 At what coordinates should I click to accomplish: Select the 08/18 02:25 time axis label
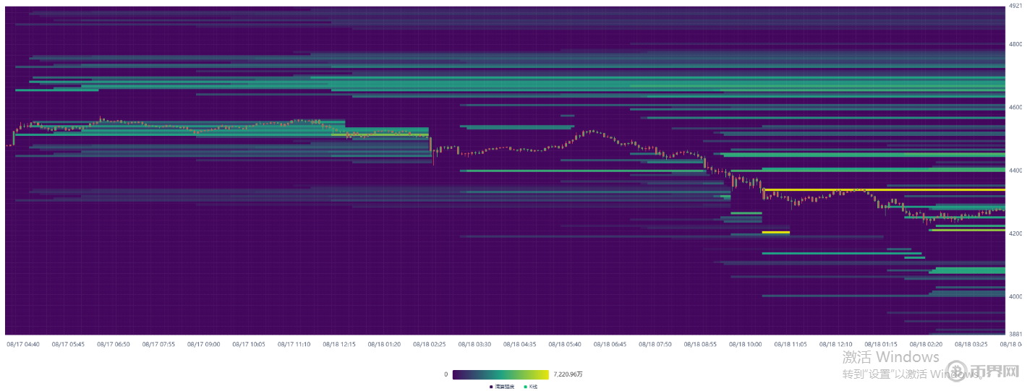point(428,345)
